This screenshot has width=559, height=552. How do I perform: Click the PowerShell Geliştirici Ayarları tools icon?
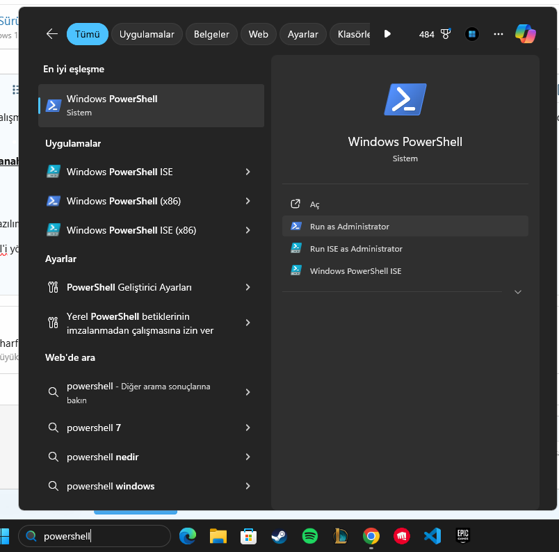[53, 287]
